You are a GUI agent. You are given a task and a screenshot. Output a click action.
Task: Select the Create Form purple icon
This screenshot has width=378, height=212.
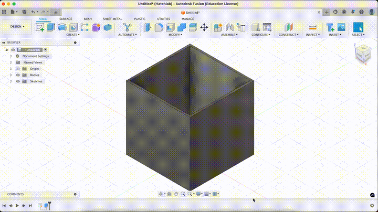click(96, 27)
